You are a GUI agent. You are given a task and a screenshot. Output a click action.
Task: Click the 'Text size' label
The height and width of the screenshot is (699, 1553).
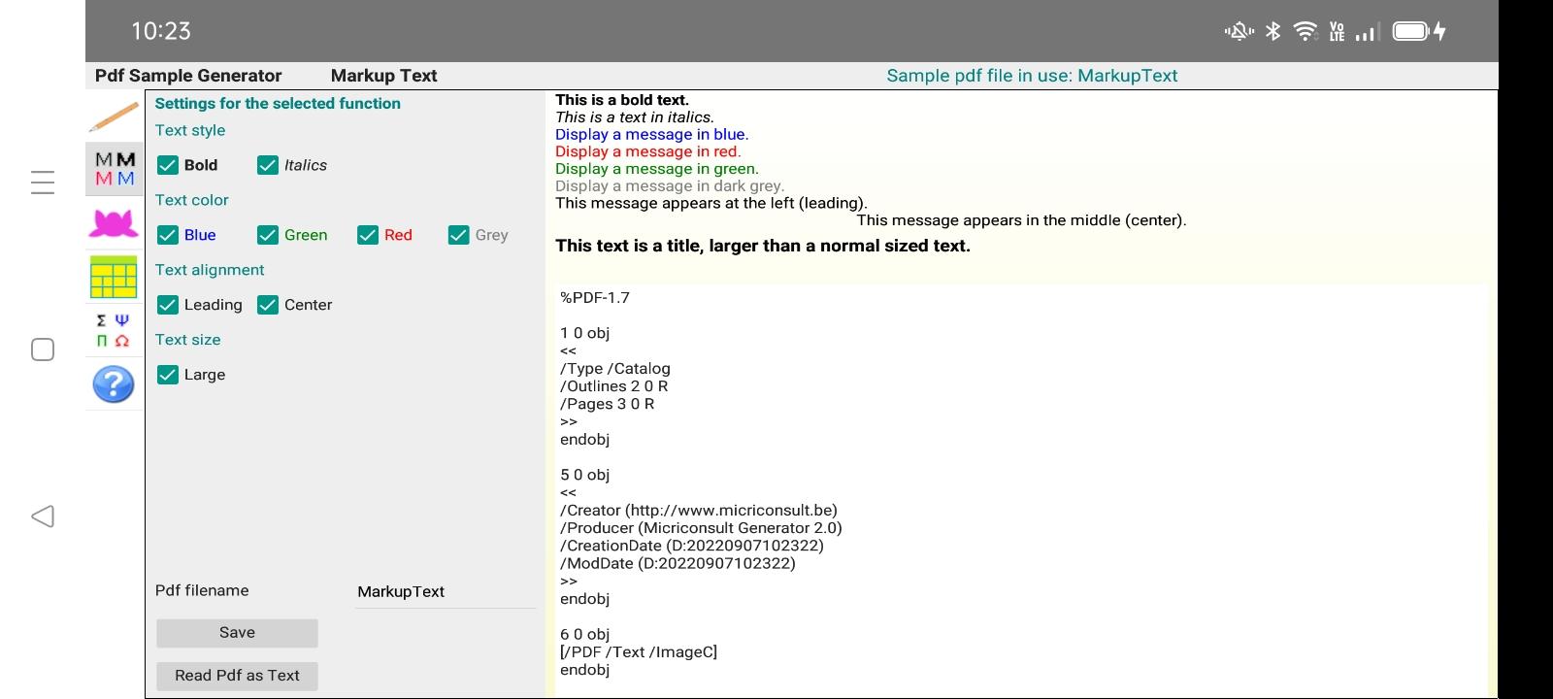coord(188,340)
